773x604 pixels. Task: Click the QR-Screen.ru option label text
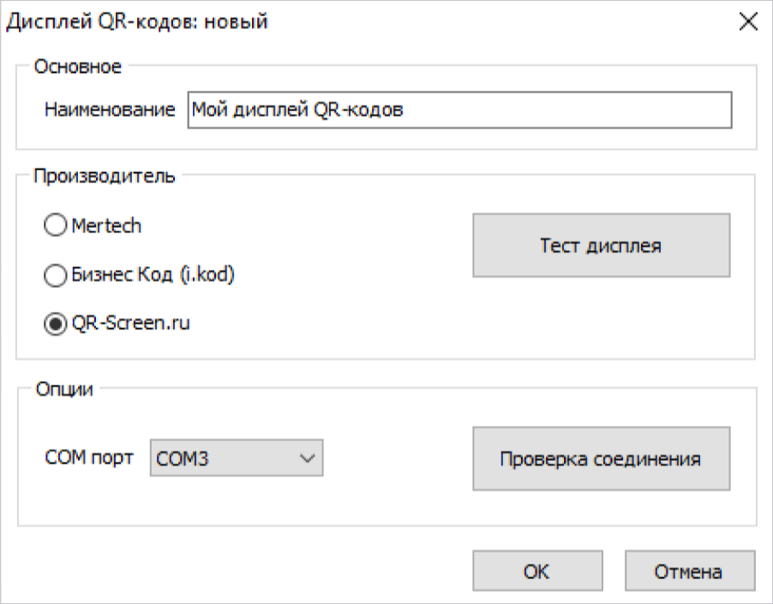[130, 323]
